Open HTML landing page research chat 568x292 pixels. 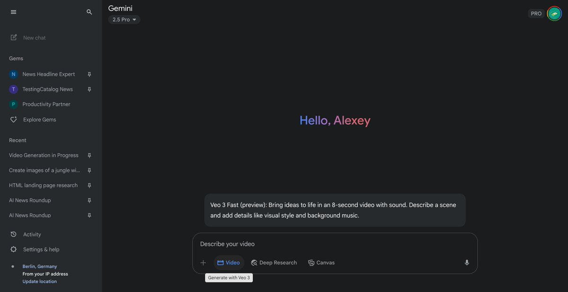[x=43, y=186]
